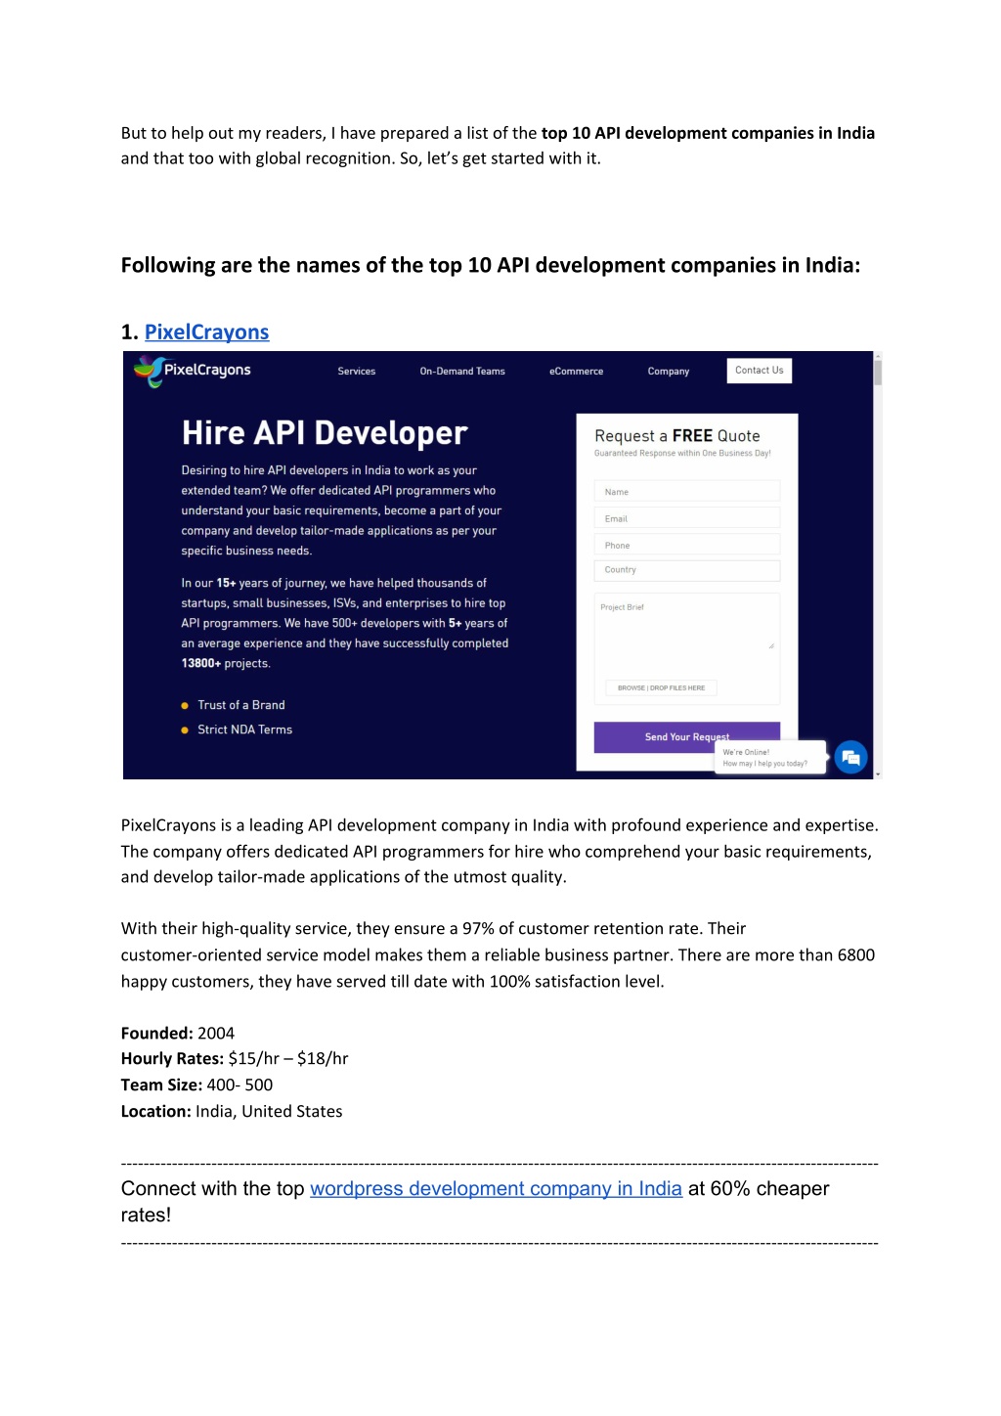
Task: Click Guaranteed Response within One Business Day text
Action: click(682, 454)
